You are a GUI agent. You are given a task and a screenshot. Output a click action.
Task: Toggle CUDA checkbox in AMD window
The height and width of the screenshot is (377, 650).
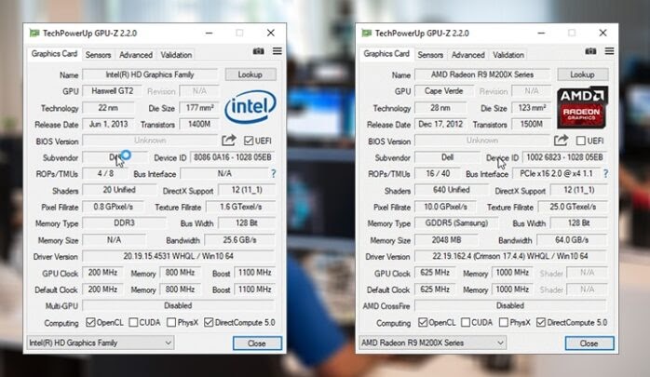click(x=466, y=322)
